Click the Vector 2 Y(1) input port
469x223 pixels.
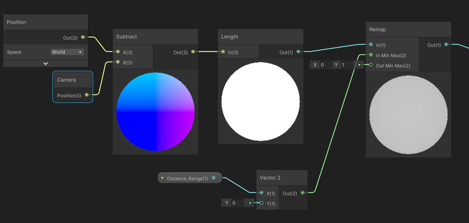(x=261, y=203)
